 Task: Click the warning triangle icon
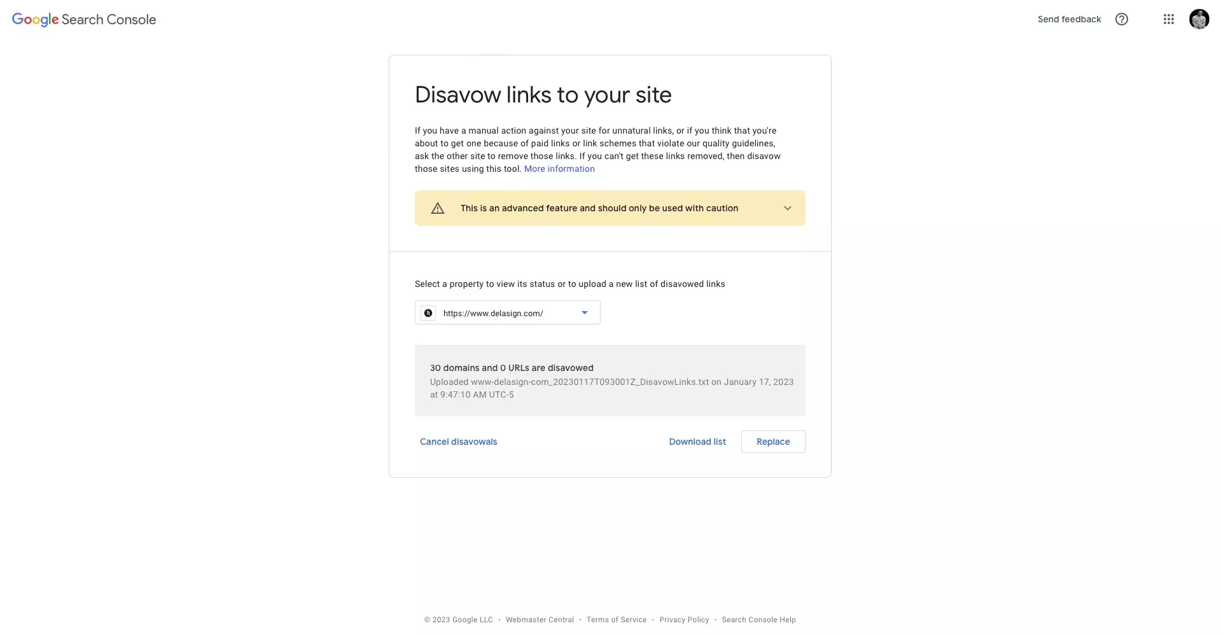(438, 208)
